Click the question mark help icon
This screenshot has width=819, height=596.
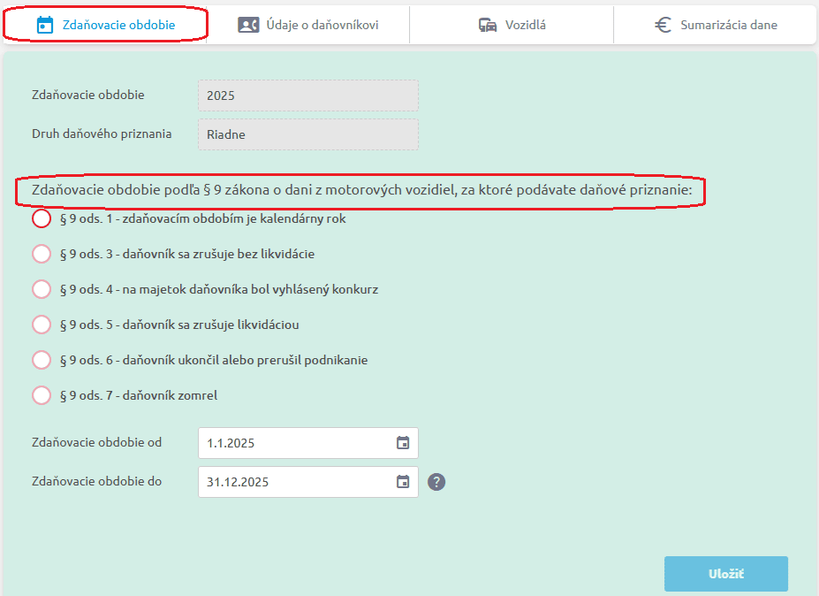pos(436,482)
